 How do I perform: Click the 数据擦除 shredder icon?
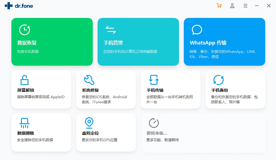[x=25, y=123]
